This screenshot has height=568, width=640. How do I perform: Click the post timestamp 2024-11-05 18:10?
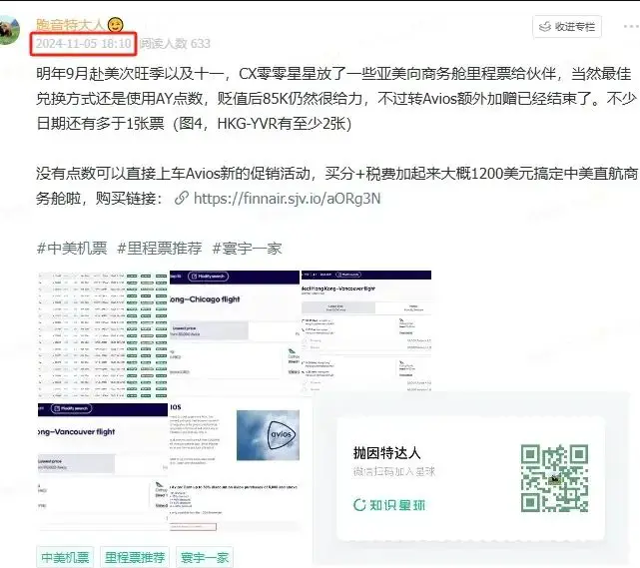[83, 44]
